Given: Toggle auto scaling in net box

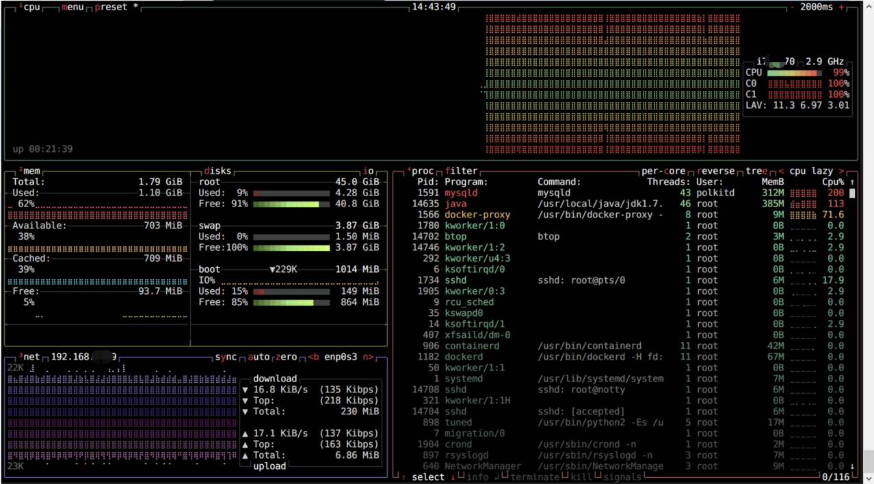Looking at the screenshot, I should pos(259,357).
